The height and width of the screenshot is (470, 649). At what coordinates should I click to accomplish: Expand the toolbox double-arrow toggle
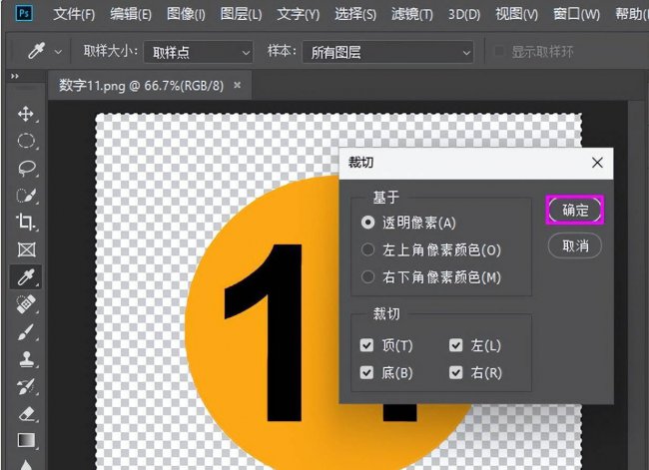click(x=15, y=76)
